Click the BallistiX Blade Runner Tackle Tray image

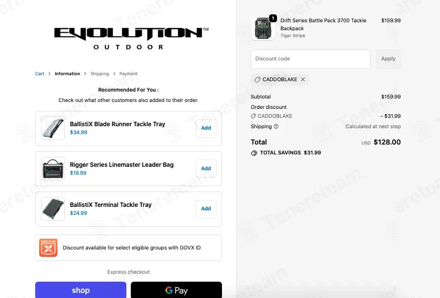point(53,128)
